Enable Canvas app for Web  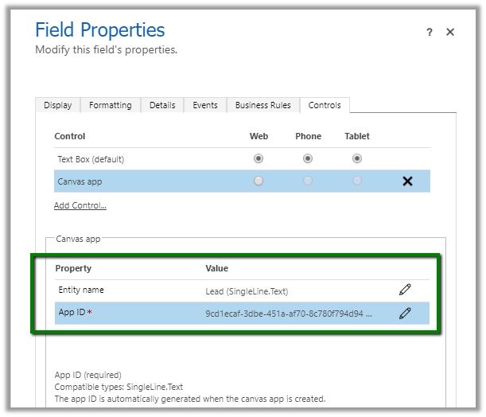259,181
